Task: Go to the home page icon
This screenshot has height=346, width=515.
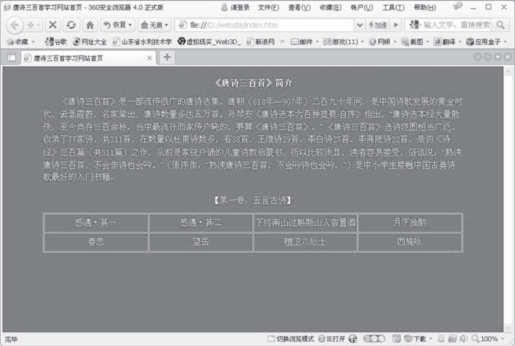Action: pyautogui.click(x=90, y=25)
